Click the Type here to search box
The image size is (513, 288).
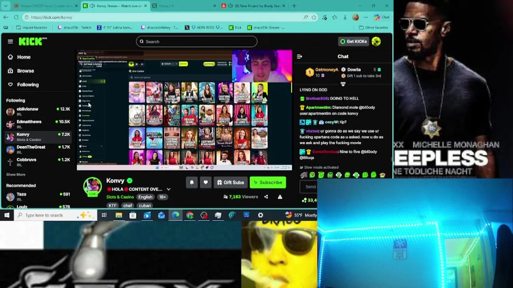pos(56,215)
